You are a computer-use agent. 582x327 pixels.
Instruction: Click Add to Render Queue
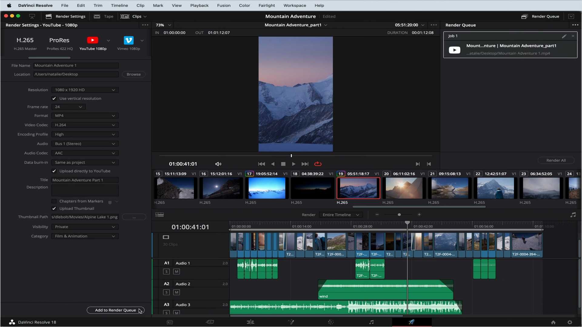(x=115, y=310)
